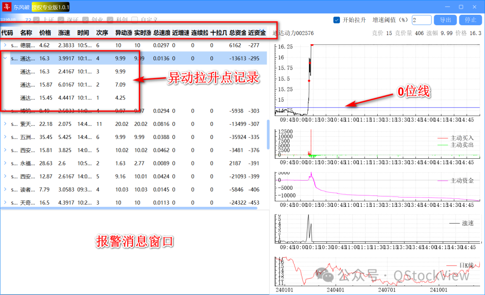Select the 读者 row price 7.79

coord(44,189)
